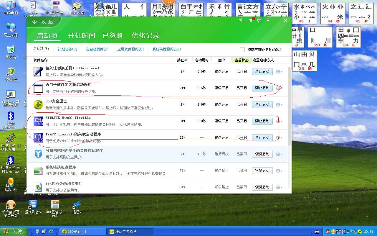The image size is (377, 236).
Task: Open gear dropdown for 西门子软件 row
Action: pyautogui.click(x=279, y=88)
